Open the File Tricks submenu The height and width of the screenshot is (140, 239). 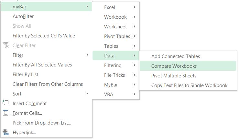pos(116,75)
